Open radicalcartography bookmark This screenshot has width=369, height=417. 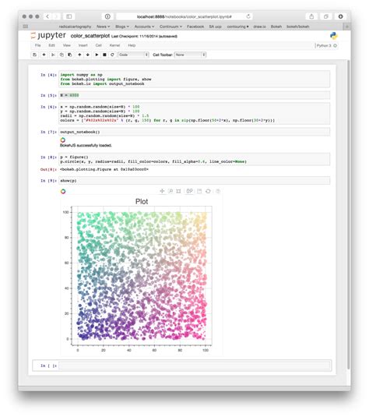pyautogui.click(x=75, y=27)
